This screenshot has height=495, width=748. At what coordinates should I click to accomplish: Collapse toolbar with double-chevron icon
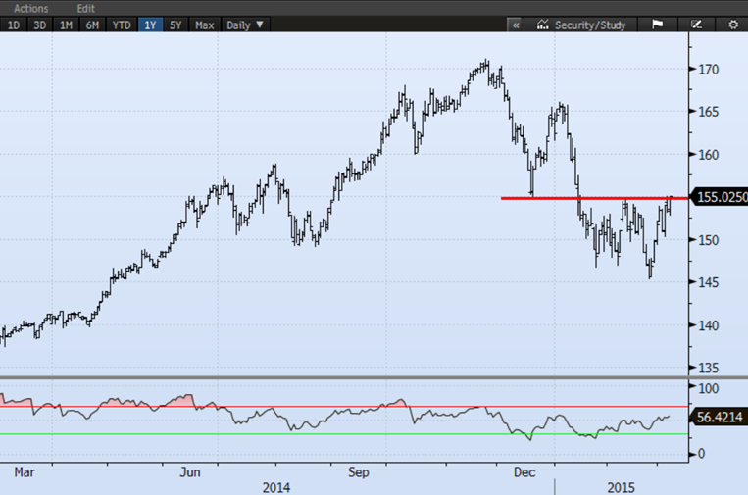coord(516,25)
